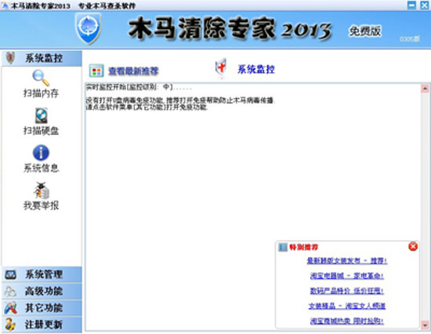Close the 木马清除专家2013 window
The height and width of the screenshot is (334, 431).
[x=425, y=5]
